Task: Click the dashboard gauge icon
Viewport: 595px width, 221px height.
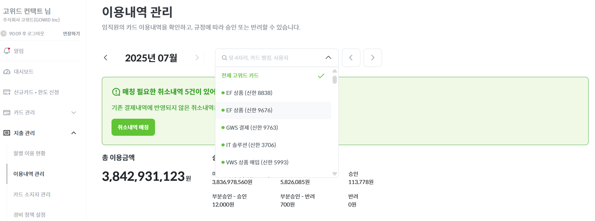Action: point(7,71)
